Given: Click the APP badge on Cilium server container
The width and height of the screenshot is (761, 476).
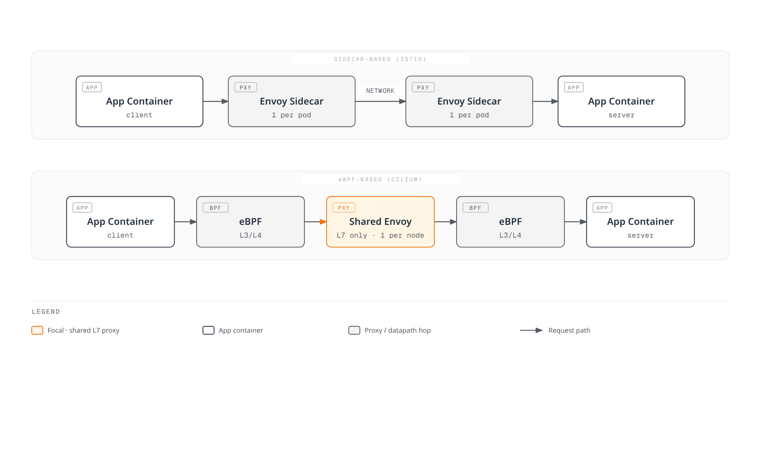Looking at the screenshot, I should click(602, 208).
